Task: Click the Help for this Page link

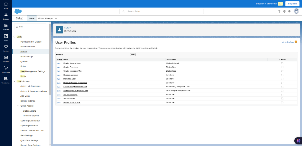Action: pyautogui.click(x=287, y=42)
